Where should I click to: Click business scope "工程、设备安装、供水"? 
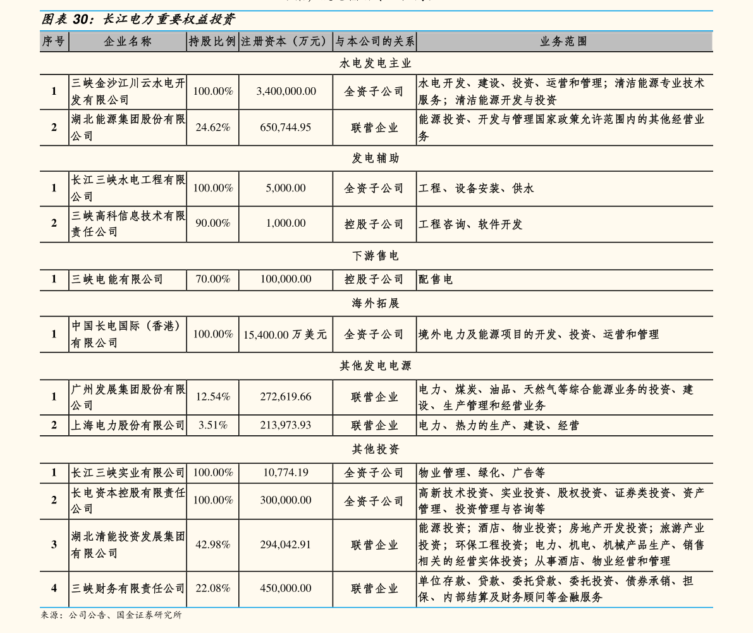(476, 188)
